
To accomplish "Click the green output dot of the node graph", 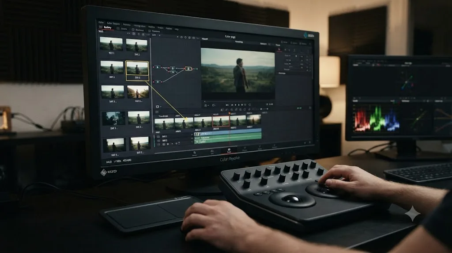I will [197, 69].
